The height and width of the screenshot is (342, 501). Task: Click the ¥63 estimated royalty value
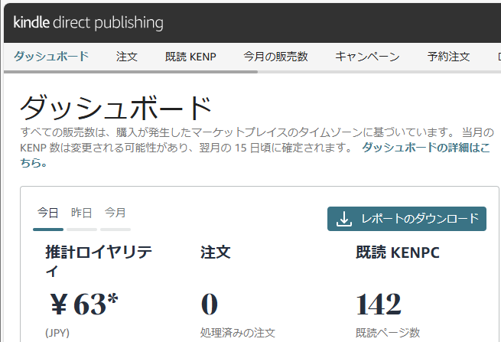coord(84,304)
